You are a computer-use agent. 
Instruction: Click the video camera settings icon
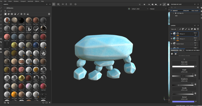coord(156,4)
